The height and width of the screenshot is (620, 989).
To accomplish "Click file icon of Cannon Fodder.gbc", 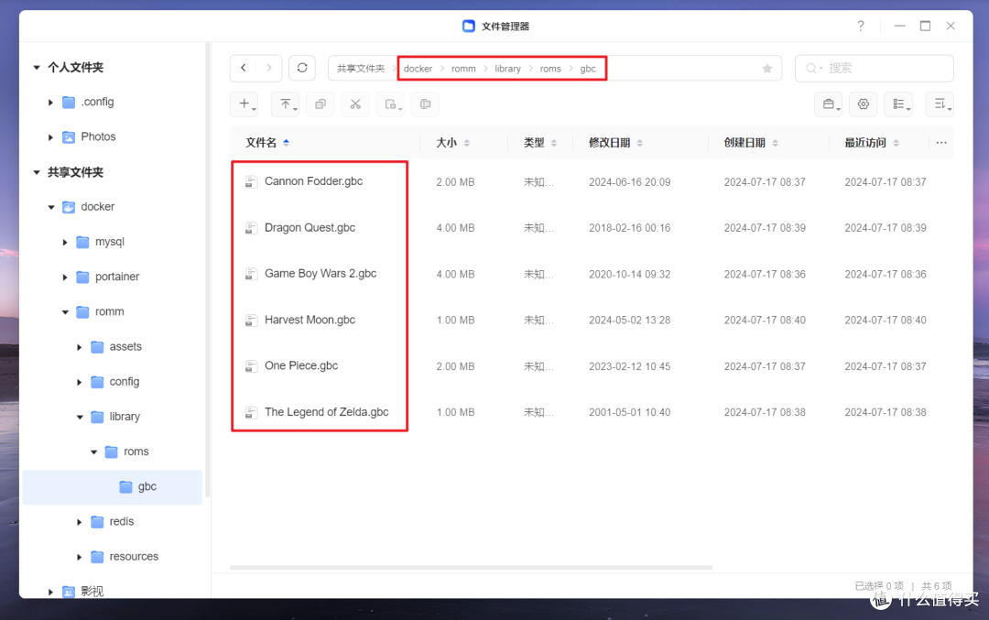I will point(251,182).
